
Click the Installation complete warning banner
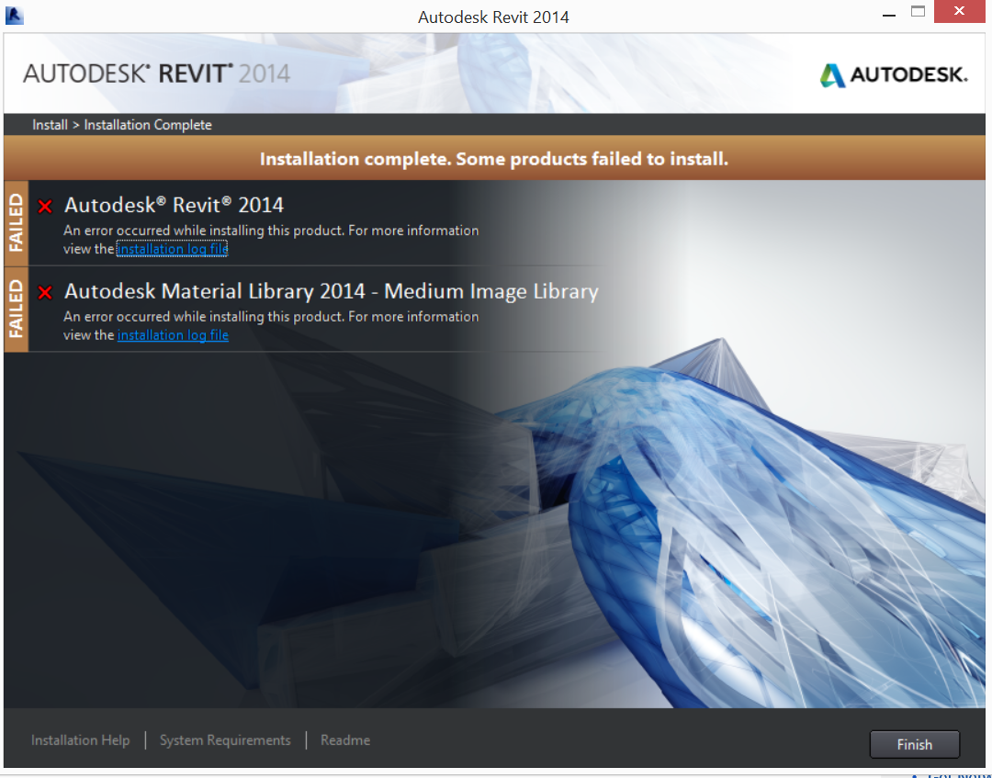494,157
